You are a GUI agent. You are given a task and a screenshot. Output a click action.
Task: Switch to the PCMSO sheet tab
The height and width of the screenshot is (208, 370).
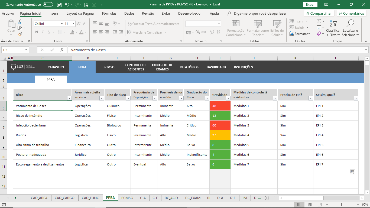127,198
